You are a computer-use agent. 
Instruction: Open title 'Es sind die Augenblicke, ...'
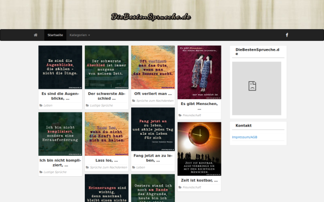click(x=60, y=96)
